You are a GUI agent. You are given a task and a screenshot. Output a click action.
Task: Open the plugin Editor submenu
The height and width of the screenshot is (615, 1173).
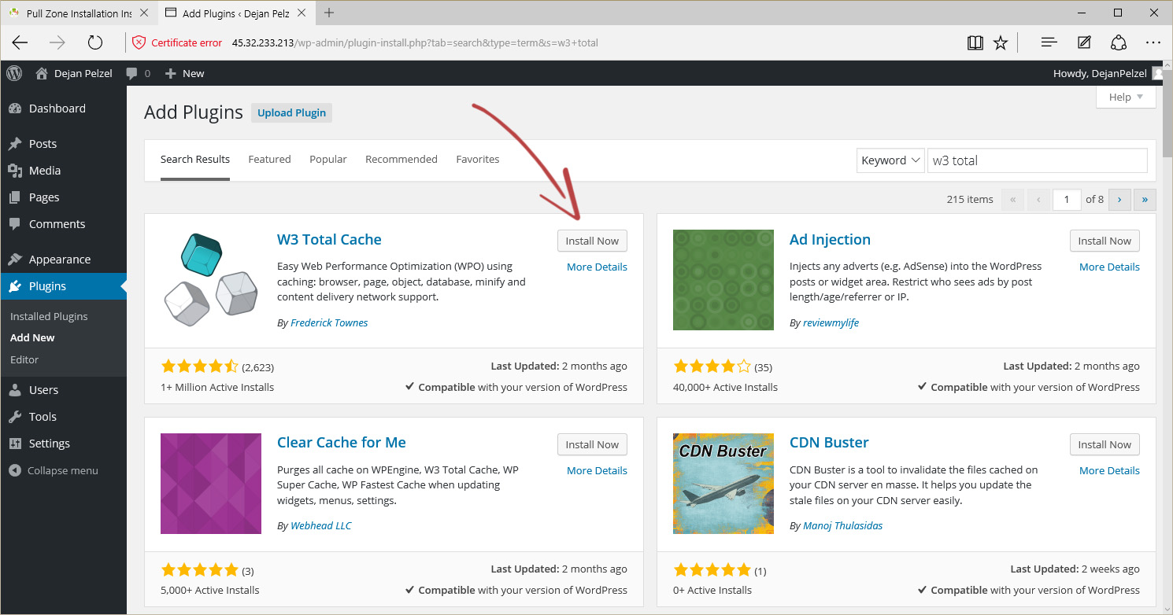(24, 359)
